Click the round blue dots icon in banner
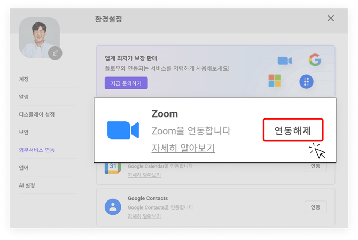Screen dimensions: 358x240 [306, 81]
